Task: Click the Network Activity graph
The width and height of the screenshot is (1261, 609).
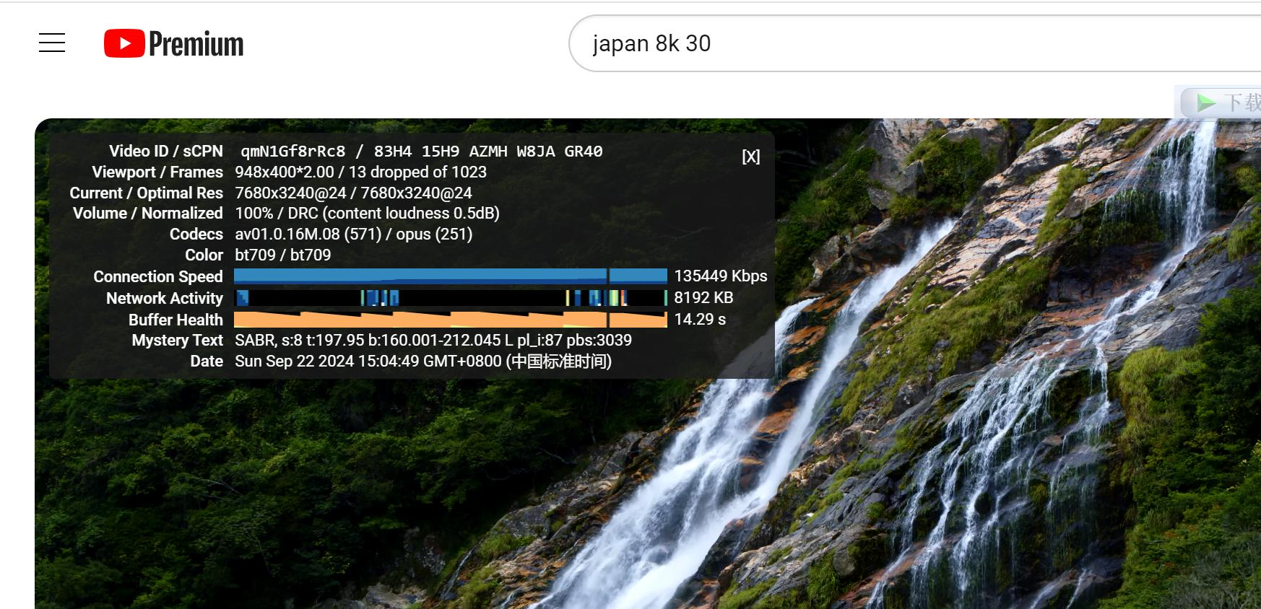Action: click(451, 297)
